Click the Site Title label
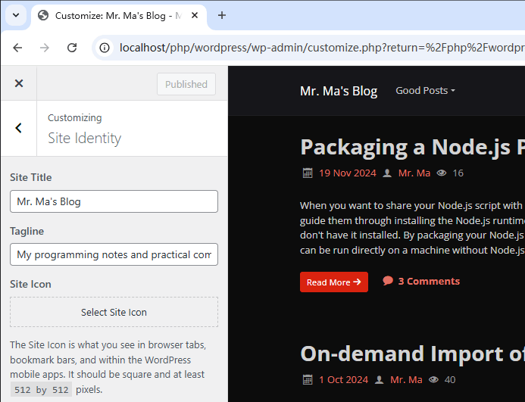This screenshot has width=525, height=402. click(31, 177)
